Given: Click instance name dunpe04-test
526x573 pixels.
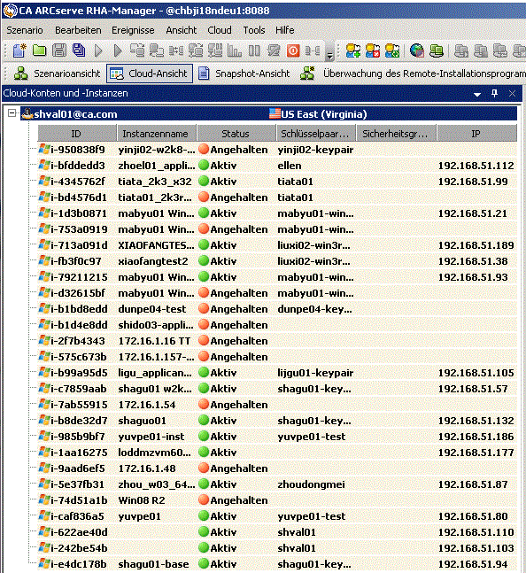Looking at the screenshot, I should click(x=152, y=309).
